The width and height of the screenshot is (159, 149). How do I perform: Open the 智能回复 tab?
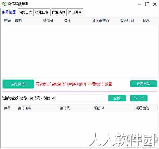coord(42,12)
